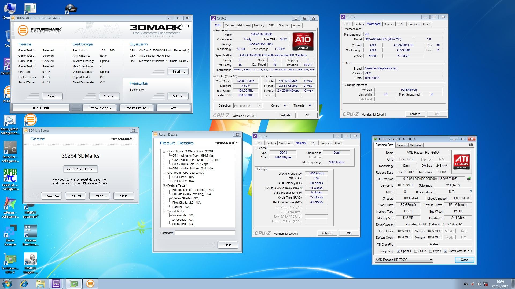
Task: Collapse the CPU Tests tree node
Action: pos(164,173)
